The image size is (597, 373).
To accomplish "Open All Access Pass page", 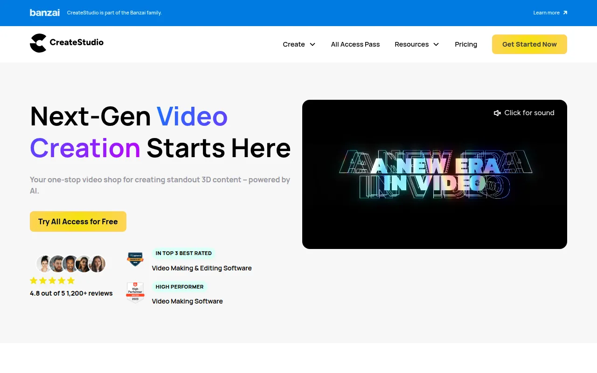I will pos(355,44).
